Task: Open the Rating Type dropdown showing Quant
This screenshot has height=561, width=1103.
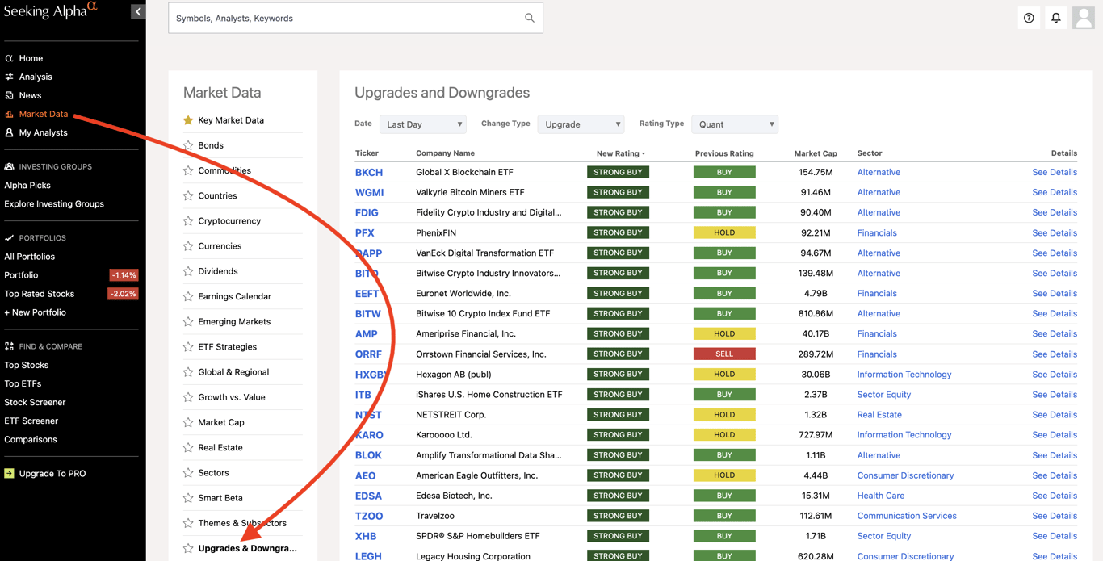Action: 735,124
